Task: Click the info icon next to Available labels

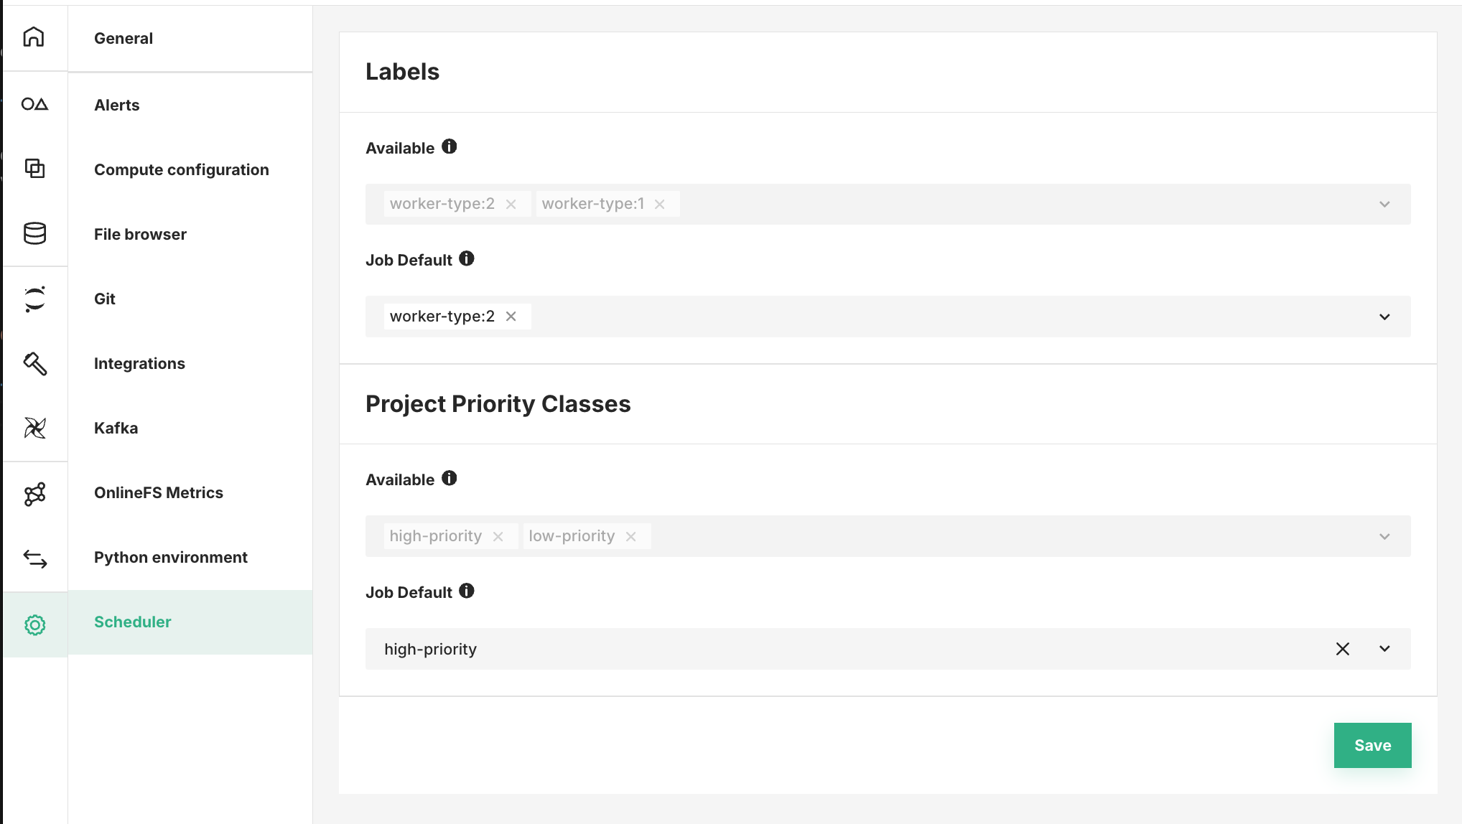Action: [450, 146]
